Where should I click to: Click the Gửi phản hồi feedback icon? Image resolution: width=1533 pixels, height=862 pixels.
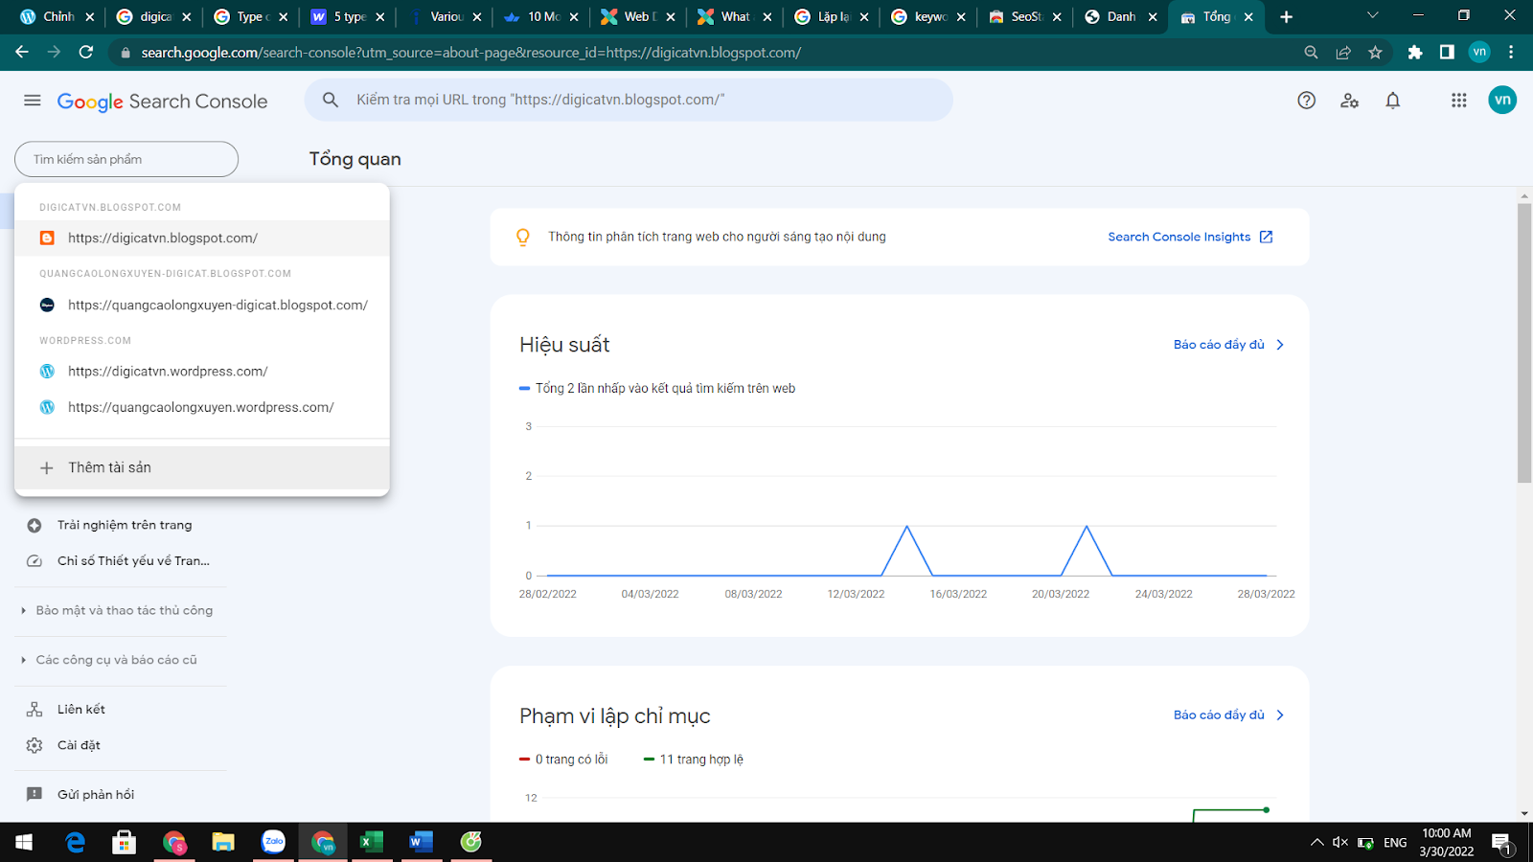34,794
